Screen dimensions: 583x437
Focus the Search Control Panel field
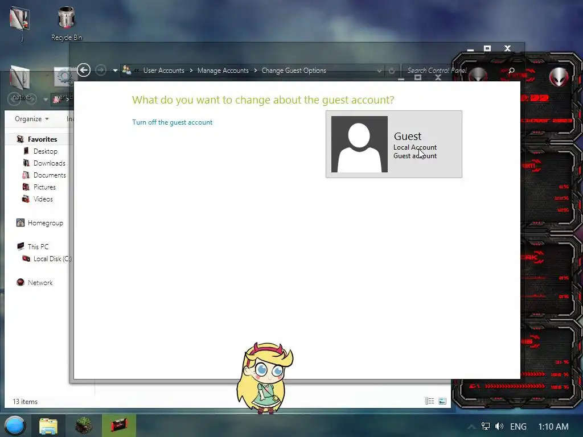coord(437,70)
